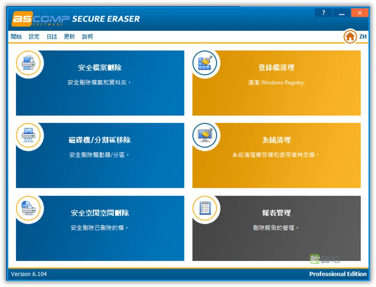The height and width of the screenshot is (287, 376).
Task: Click the system cleaning monitor icon
Action: (205, 135)
